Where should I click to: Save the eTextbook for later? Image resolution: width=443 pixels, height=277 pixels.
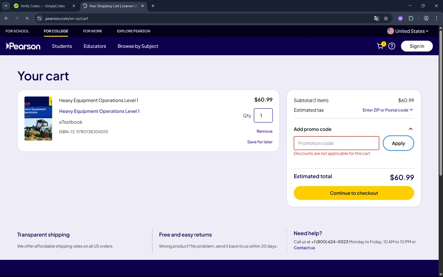pos(260,142)
